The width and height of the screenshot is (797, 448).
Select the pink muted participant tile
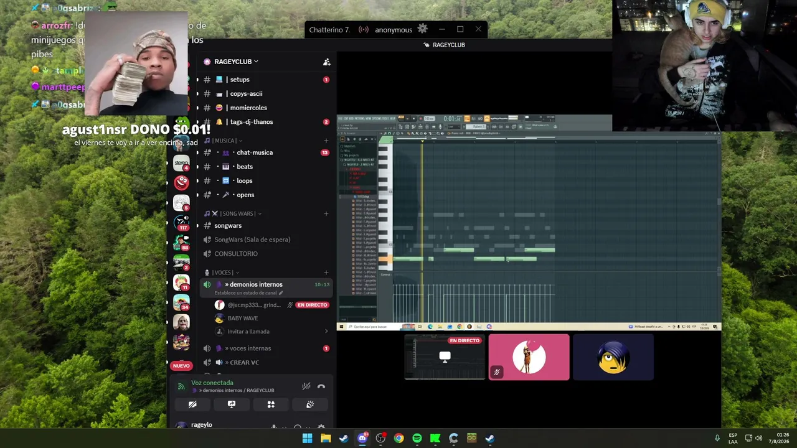(529, 357)
